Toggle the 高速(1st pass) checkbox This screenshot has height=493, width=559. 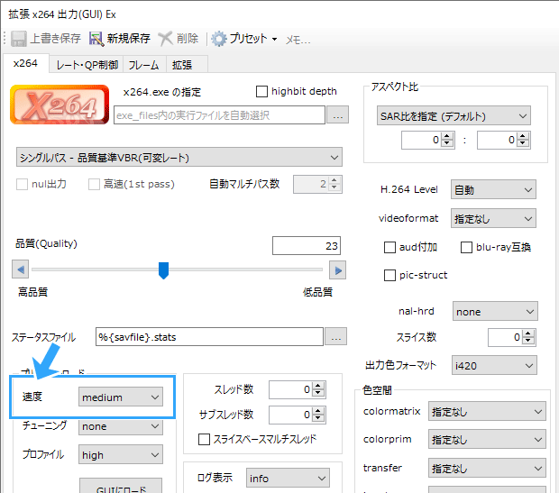(94, 184)
